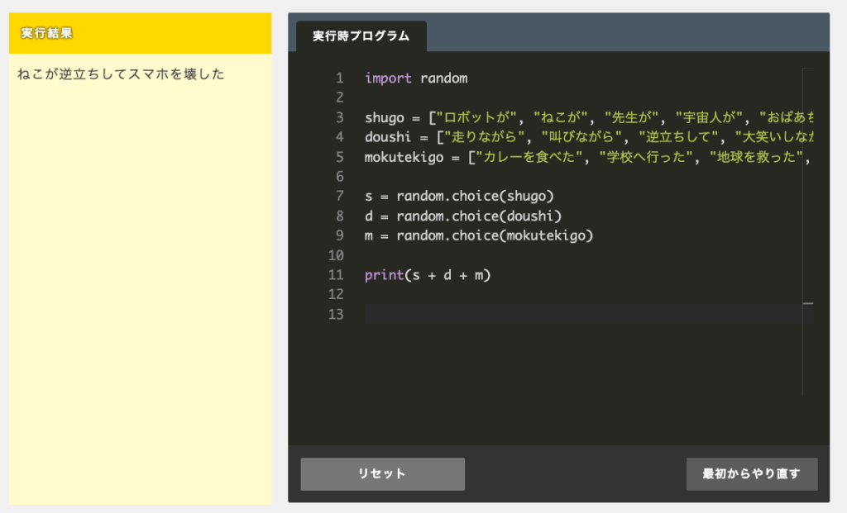Click the print(s + d + m) statement
This screenshot has height=513, width=847.
428,275
